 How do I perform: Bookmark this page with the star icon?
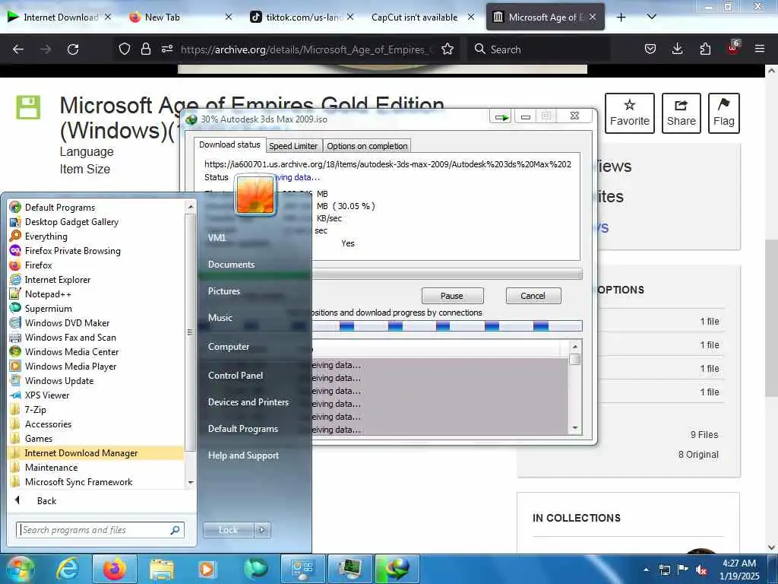pyautogui.click(x=448, y=49)
